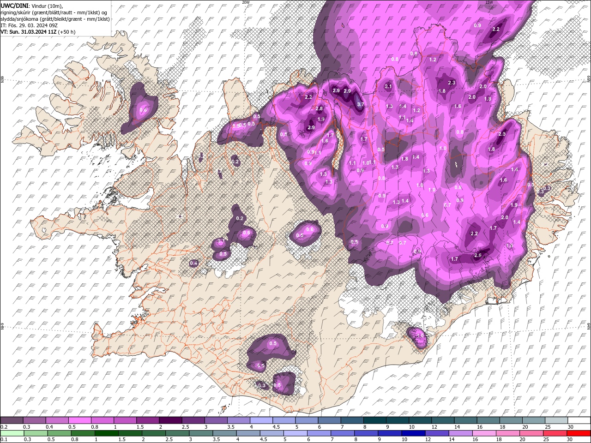Screen dimensions: 591x443
Task: Select the snow-scale swatch between 2.5 and 3
Action: click(x=193, y=420)
